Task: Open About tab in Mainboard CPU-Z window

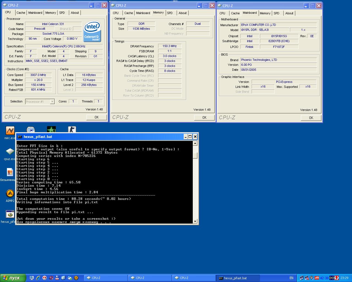Action: pyautogui.click(x=289, y=13)
